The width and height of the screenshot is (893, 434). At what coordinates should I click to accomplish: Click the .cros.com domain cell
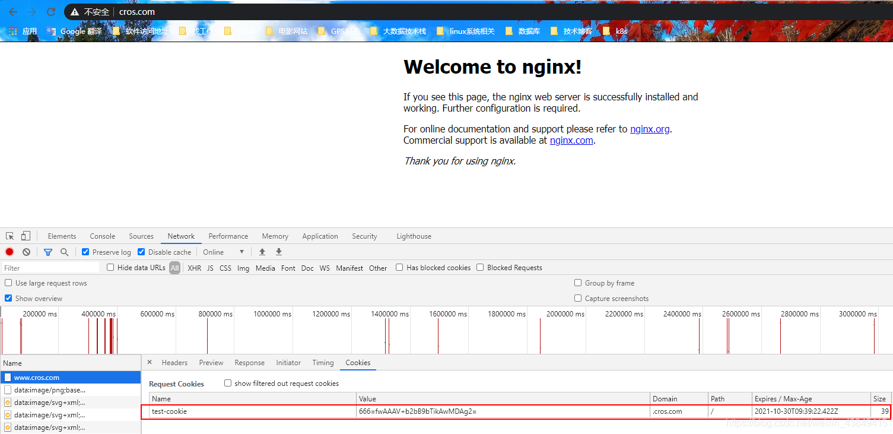(679, 411)
